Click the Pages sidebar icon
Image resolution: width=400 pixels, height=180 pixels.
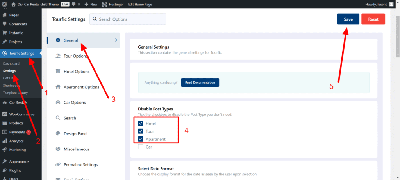[x=5, y=15]
